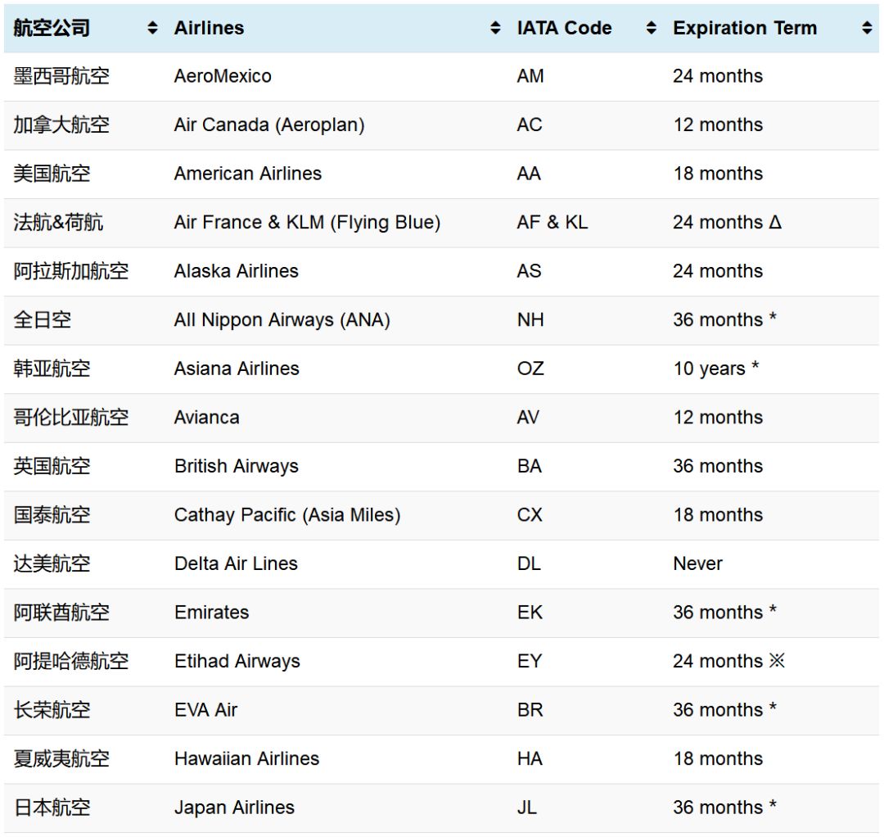This screenshot has width=884, height=837.
Task: Select the OZ IATA code
Action: coord(530,369)
